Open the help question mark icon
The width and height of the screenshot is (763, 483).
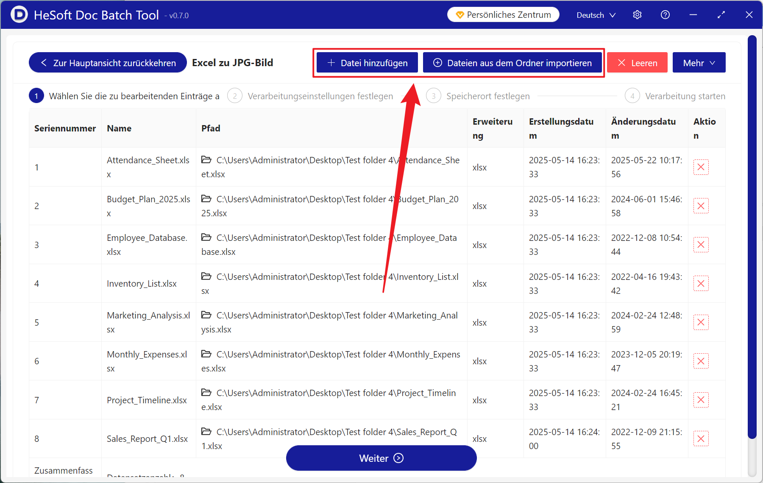click(665, 15)
